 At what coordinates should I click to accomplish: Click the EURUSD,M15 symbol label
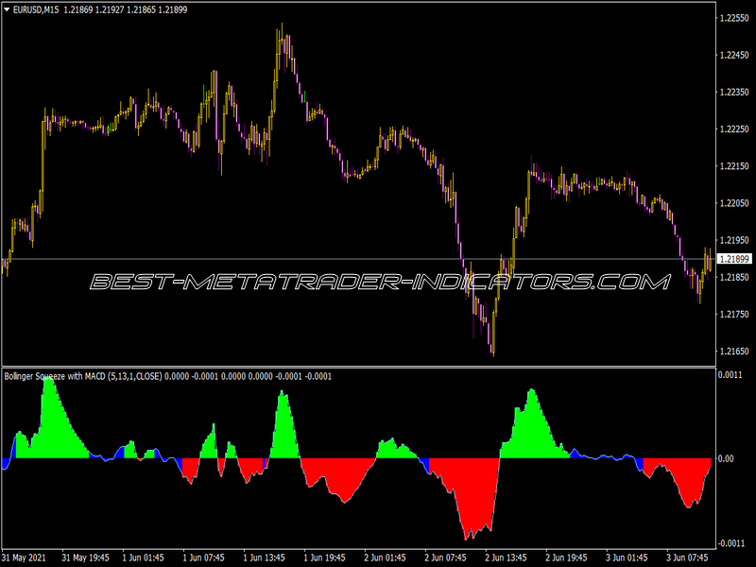(36, 9)
